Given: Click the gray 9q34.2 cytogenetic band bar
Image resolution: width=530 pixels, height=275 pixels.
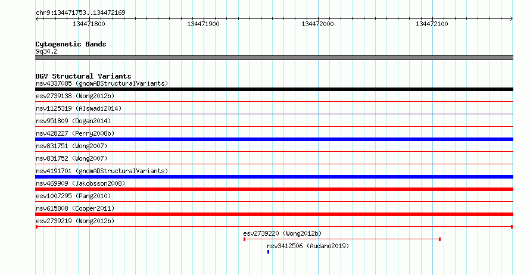Looking at the screenshot, I should pos(274,58).
